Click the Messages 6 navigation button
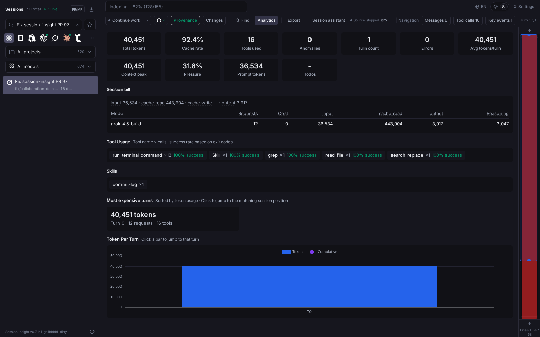The image size is (540, 337). tap(436, 20)
